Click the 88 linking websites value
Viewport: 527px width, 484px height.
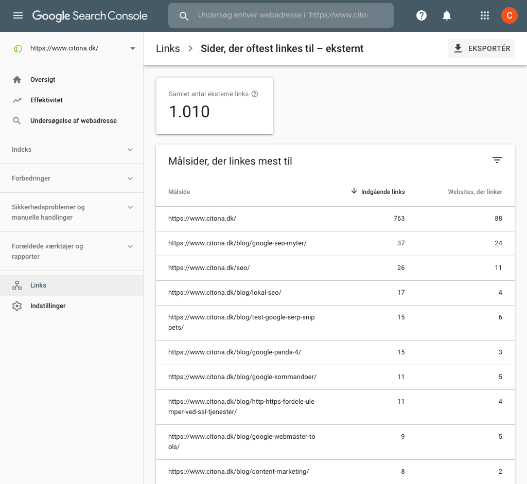pos(498,218)
